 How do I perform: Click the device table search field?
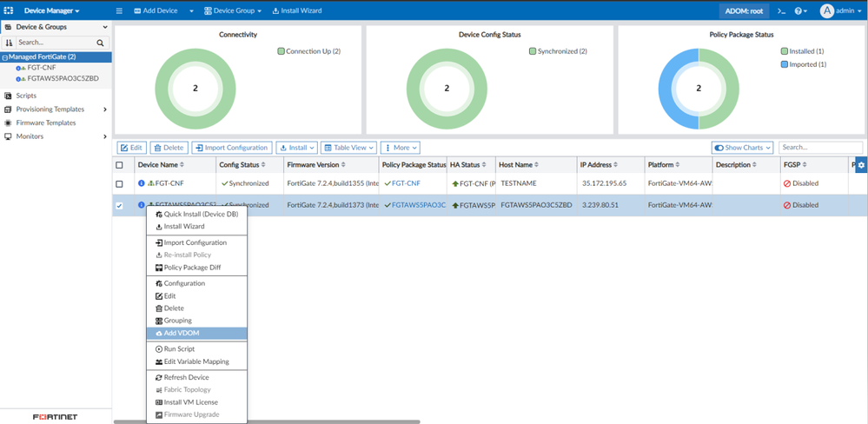pos(819,148)
